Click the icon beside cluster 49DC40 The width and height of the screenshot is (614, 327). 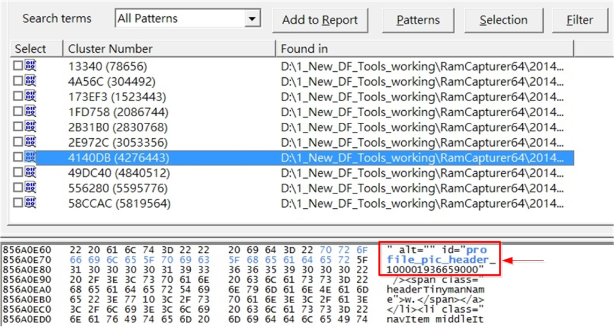click(x=30, y=172)
